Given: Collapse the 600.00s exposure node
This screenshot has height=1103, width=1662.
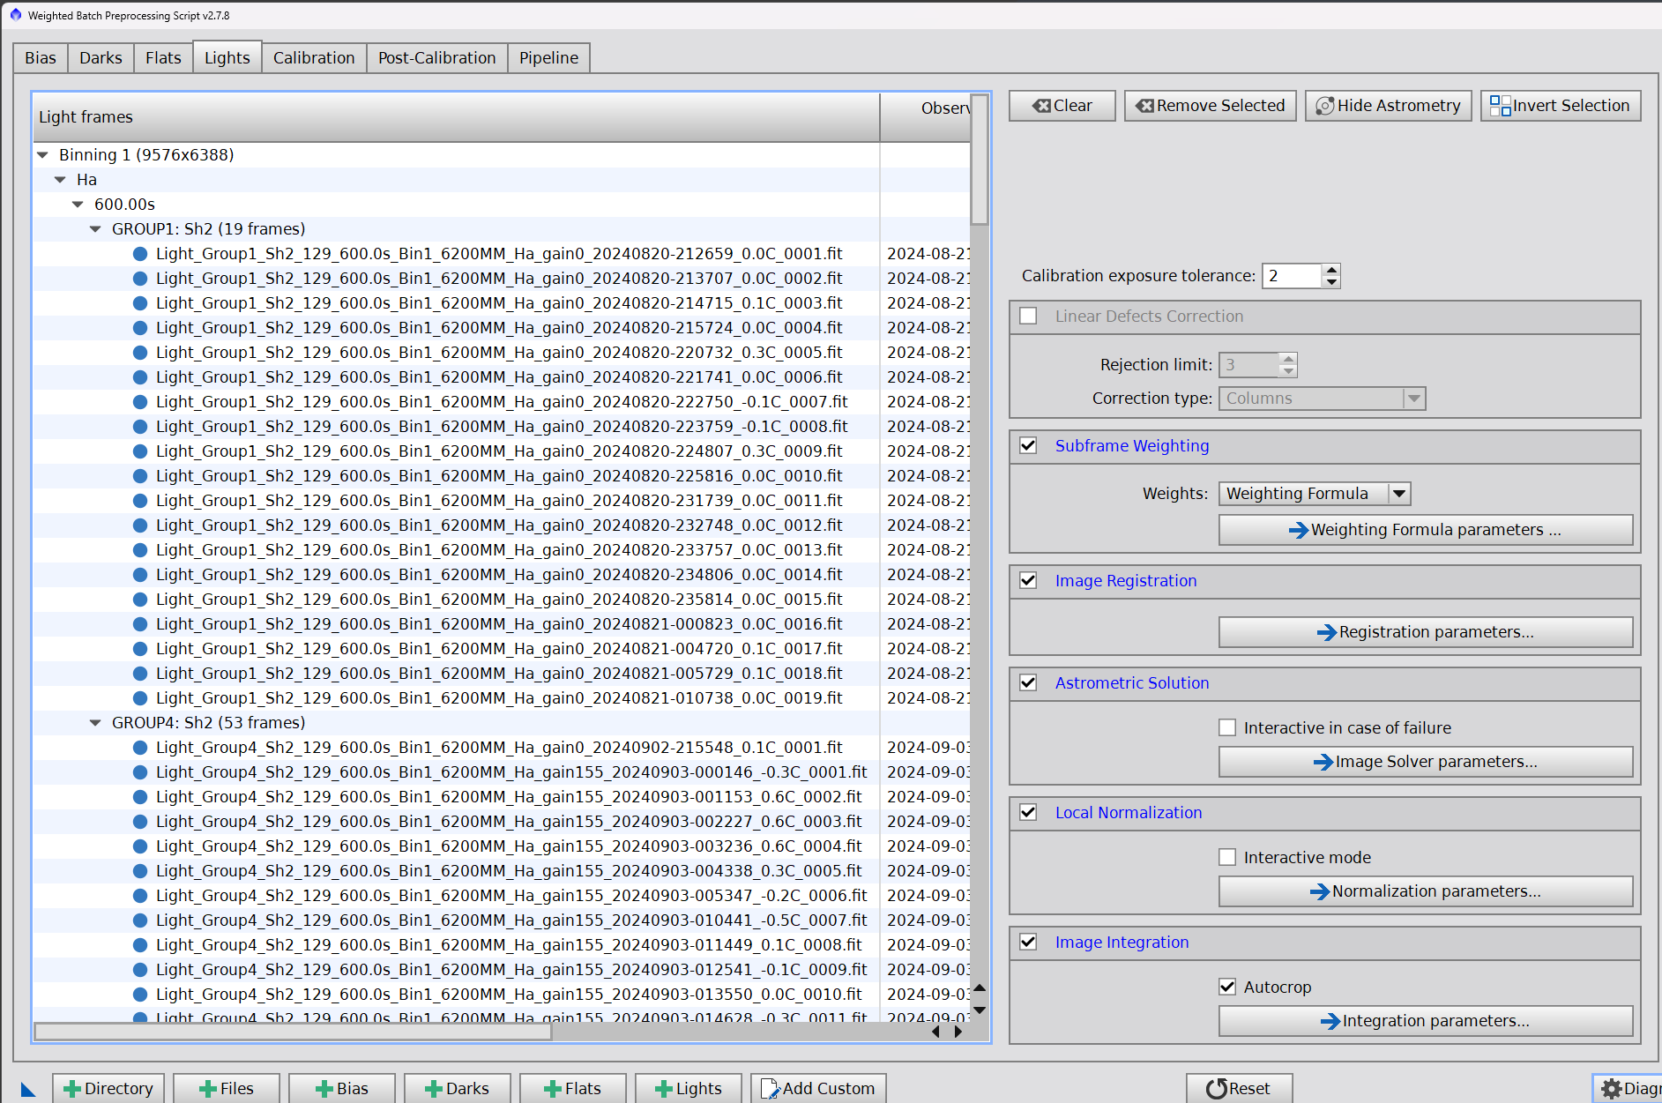Looking at the screenshot, I should pos(78,205).
